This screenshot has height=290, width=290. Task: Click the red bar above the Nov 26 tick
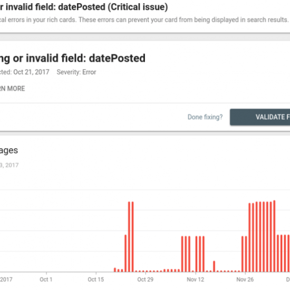tap(246, 254)
